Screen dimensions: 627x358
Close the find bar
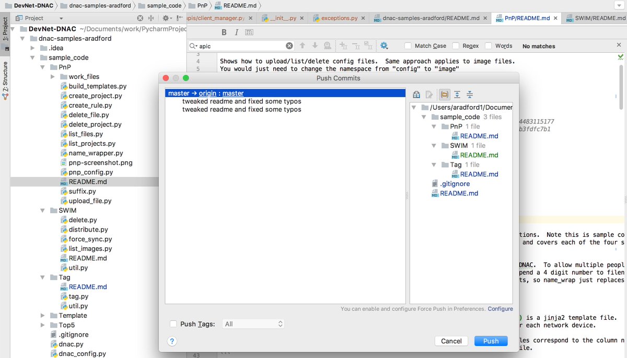(x=619, y=45)
